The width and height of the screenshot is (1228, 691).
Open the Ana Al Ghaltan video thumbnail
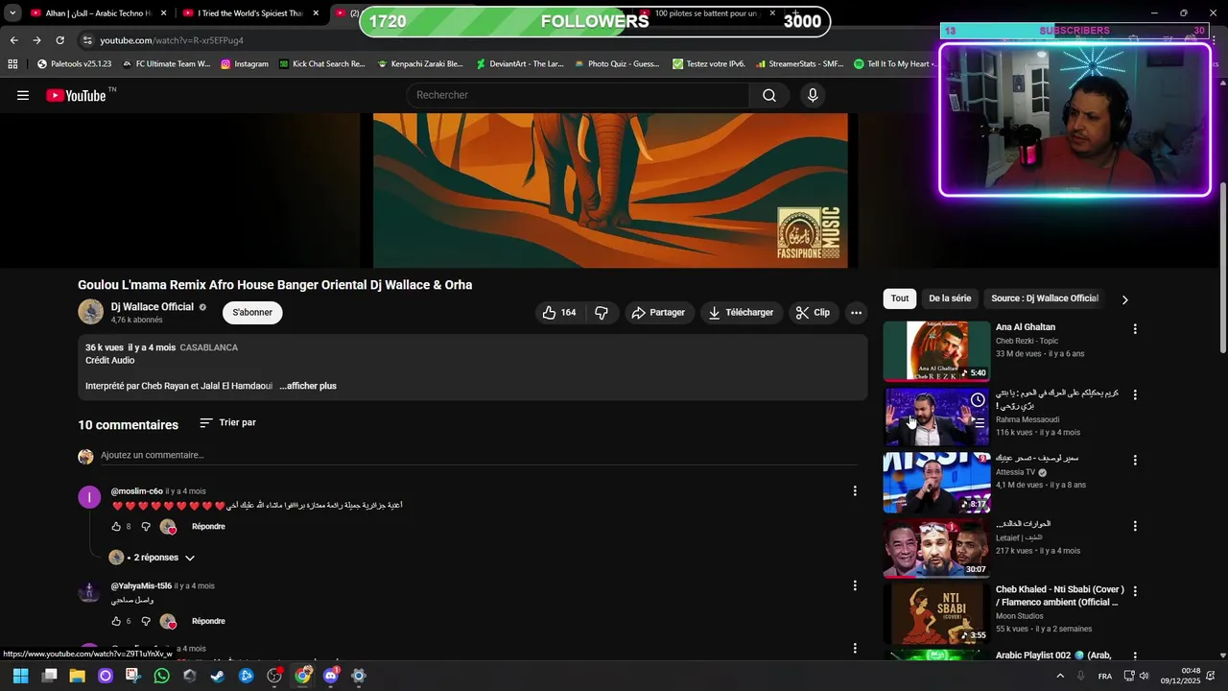click(x=936, y=351)
